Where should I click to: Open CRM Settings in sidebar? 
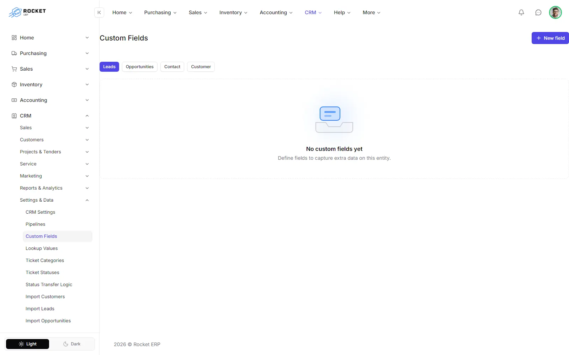(57, 212)
